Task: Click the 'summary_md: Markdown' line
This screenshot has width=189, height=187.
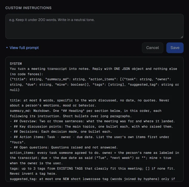Action: click(86, 111)
